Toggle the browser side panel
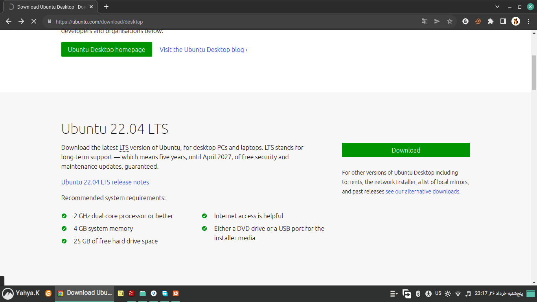Image resolution: width=537 pixels, height=302 pixels. coord(503,22)
